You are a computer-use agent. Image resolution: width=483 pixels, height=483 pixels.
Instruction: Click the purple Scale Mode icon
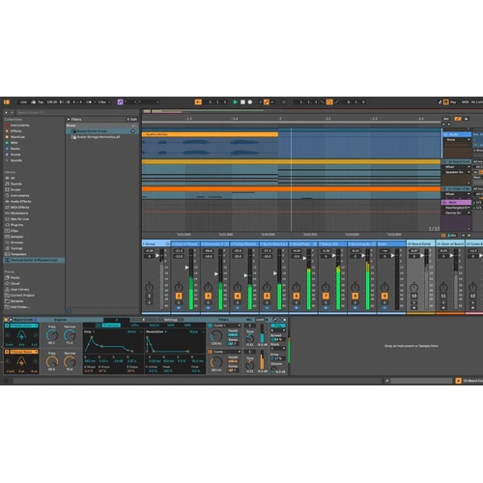click(x=120, y=102)
